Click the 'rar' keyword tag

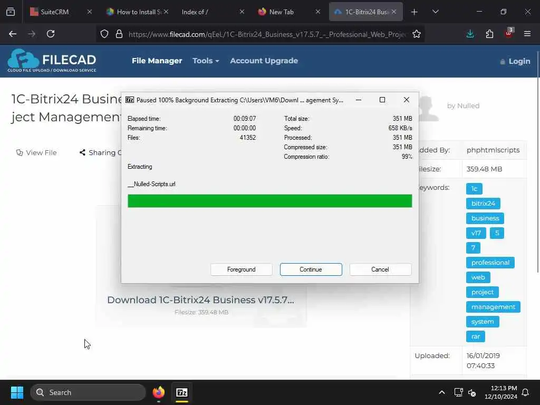point(476,336)
